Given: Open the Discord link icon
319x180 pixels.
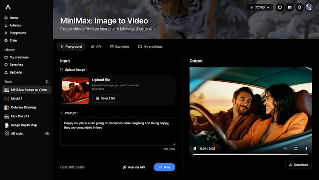Looking at the screenshot, I should click(290, 7).
